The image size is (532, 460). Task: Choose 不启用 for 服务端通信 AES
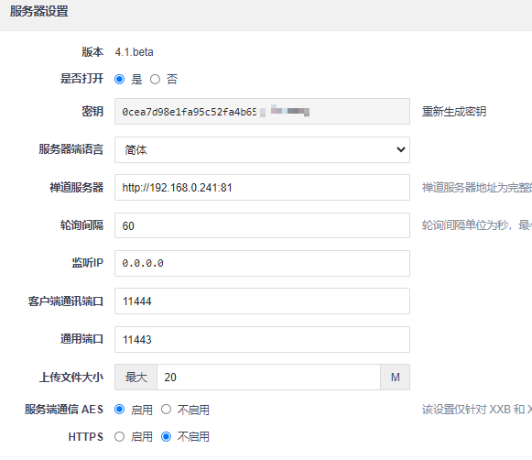tap(166, 410)
